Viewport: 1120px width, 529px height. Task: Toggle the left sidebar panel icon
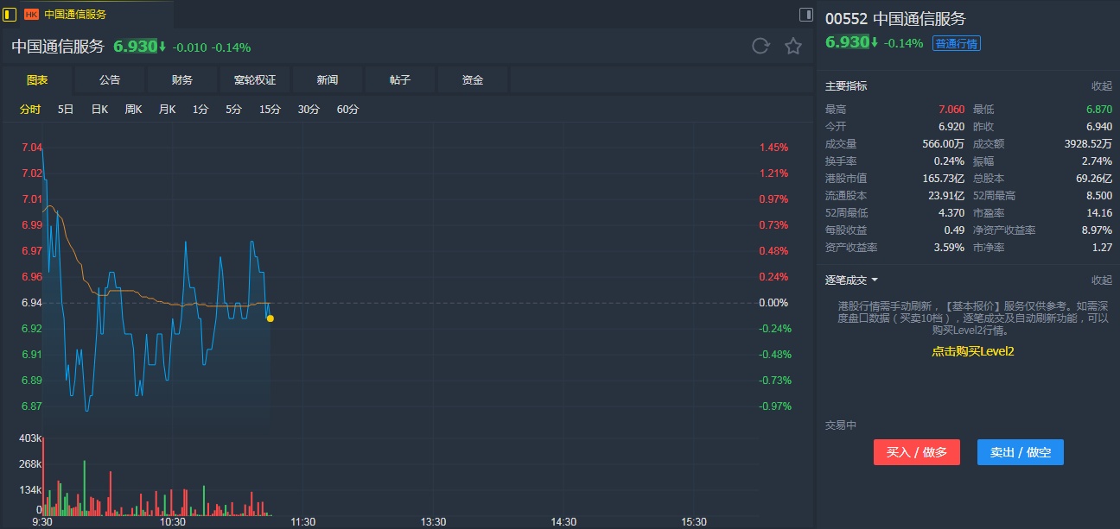tap(10, 14)
